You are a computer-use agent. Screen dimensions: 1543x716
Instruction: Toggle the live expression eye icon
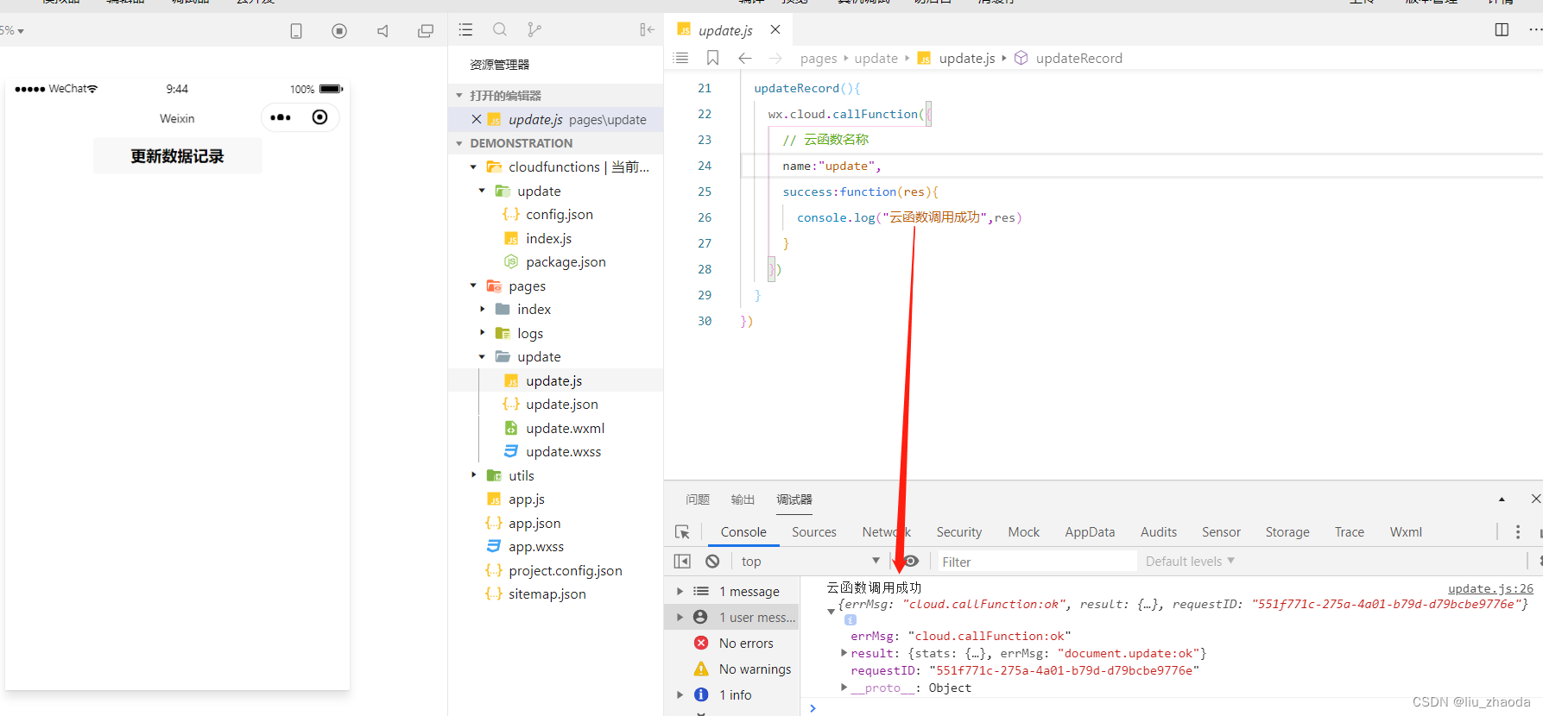pos(910,561)
